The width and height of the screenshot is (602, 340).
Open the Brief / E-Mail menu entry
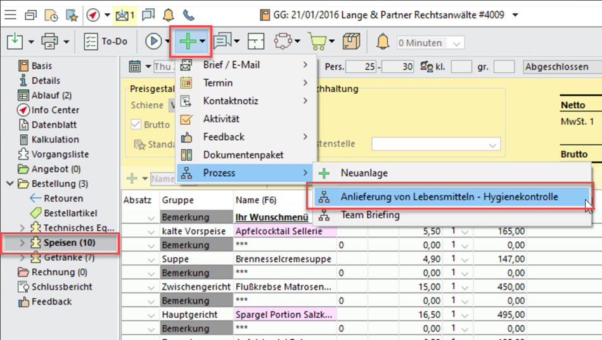[x=232, y=65]
